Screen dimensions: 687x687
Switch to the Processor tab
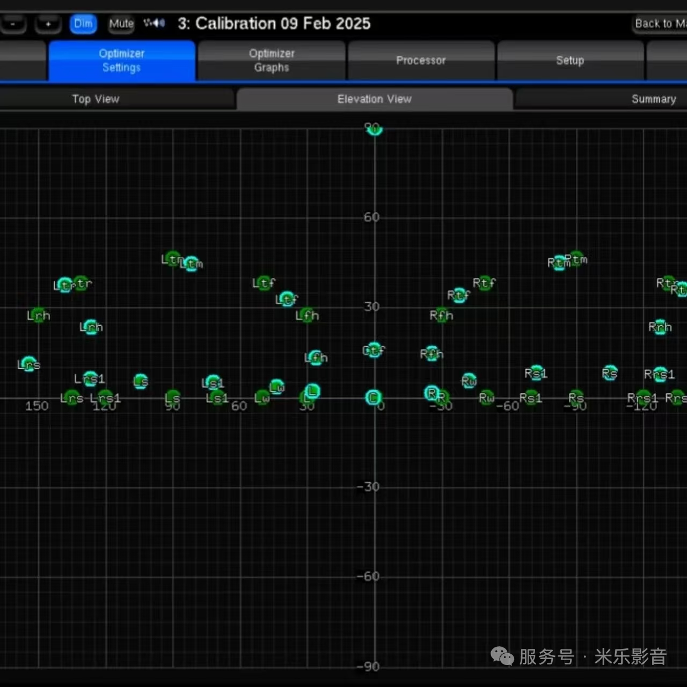coord(421,61)
